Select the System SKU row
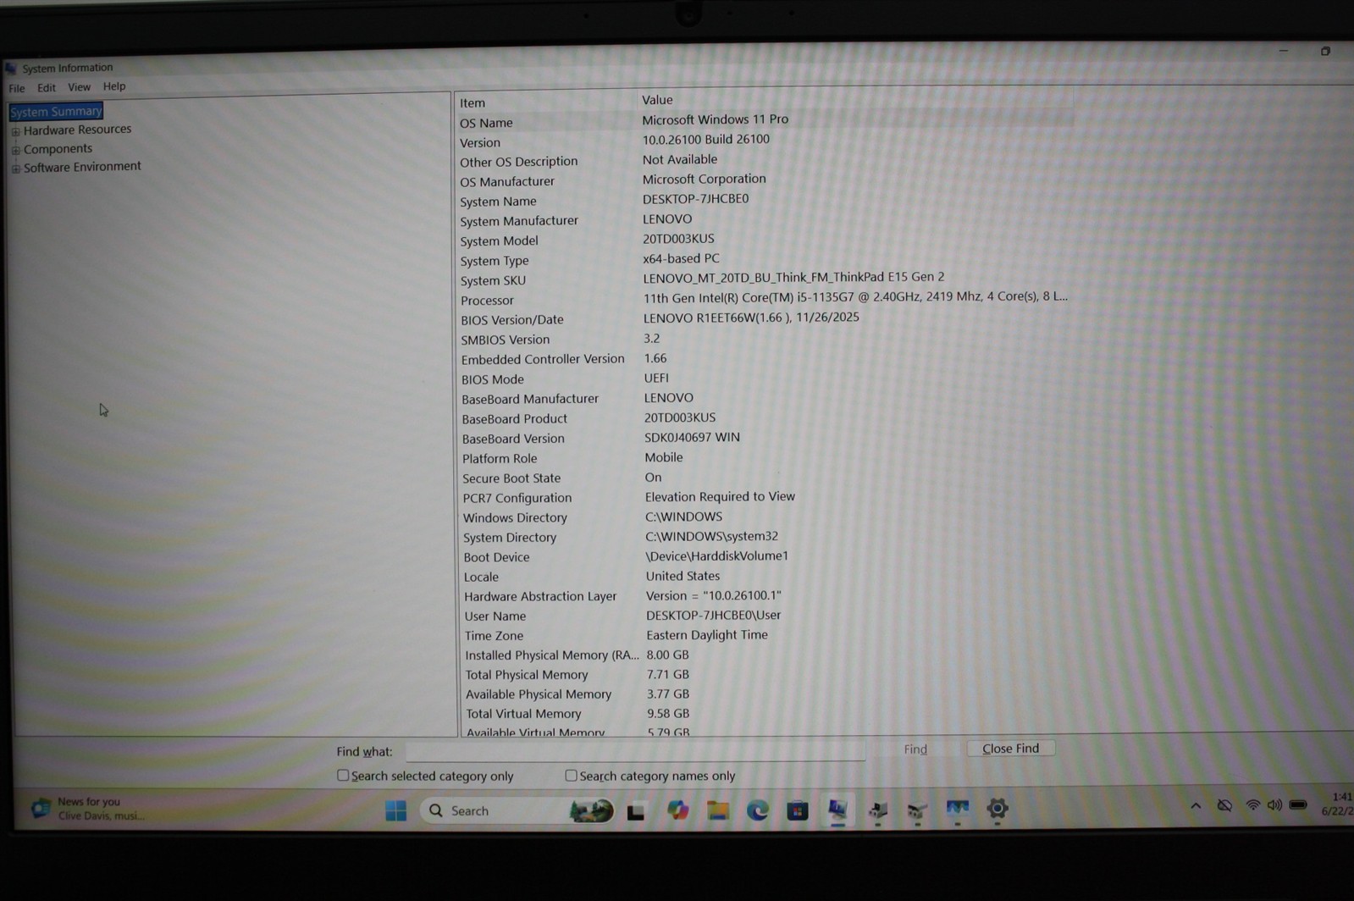 765,279
